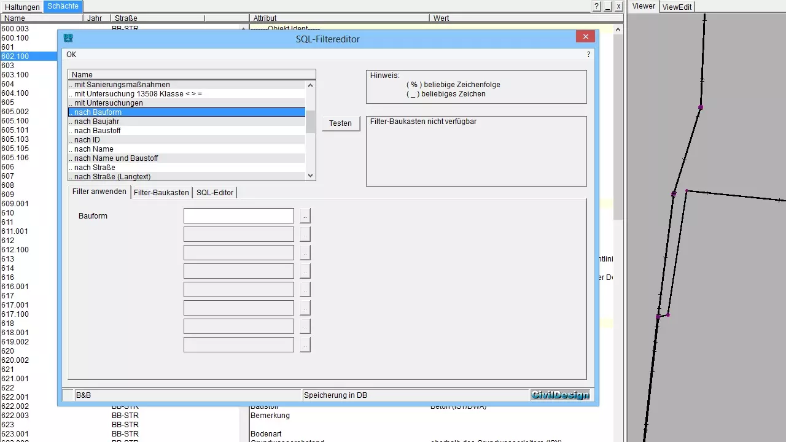Open the OK menu in SQL-Filtereditor
The height and width of the screenshot is (442, 786).
71,55
